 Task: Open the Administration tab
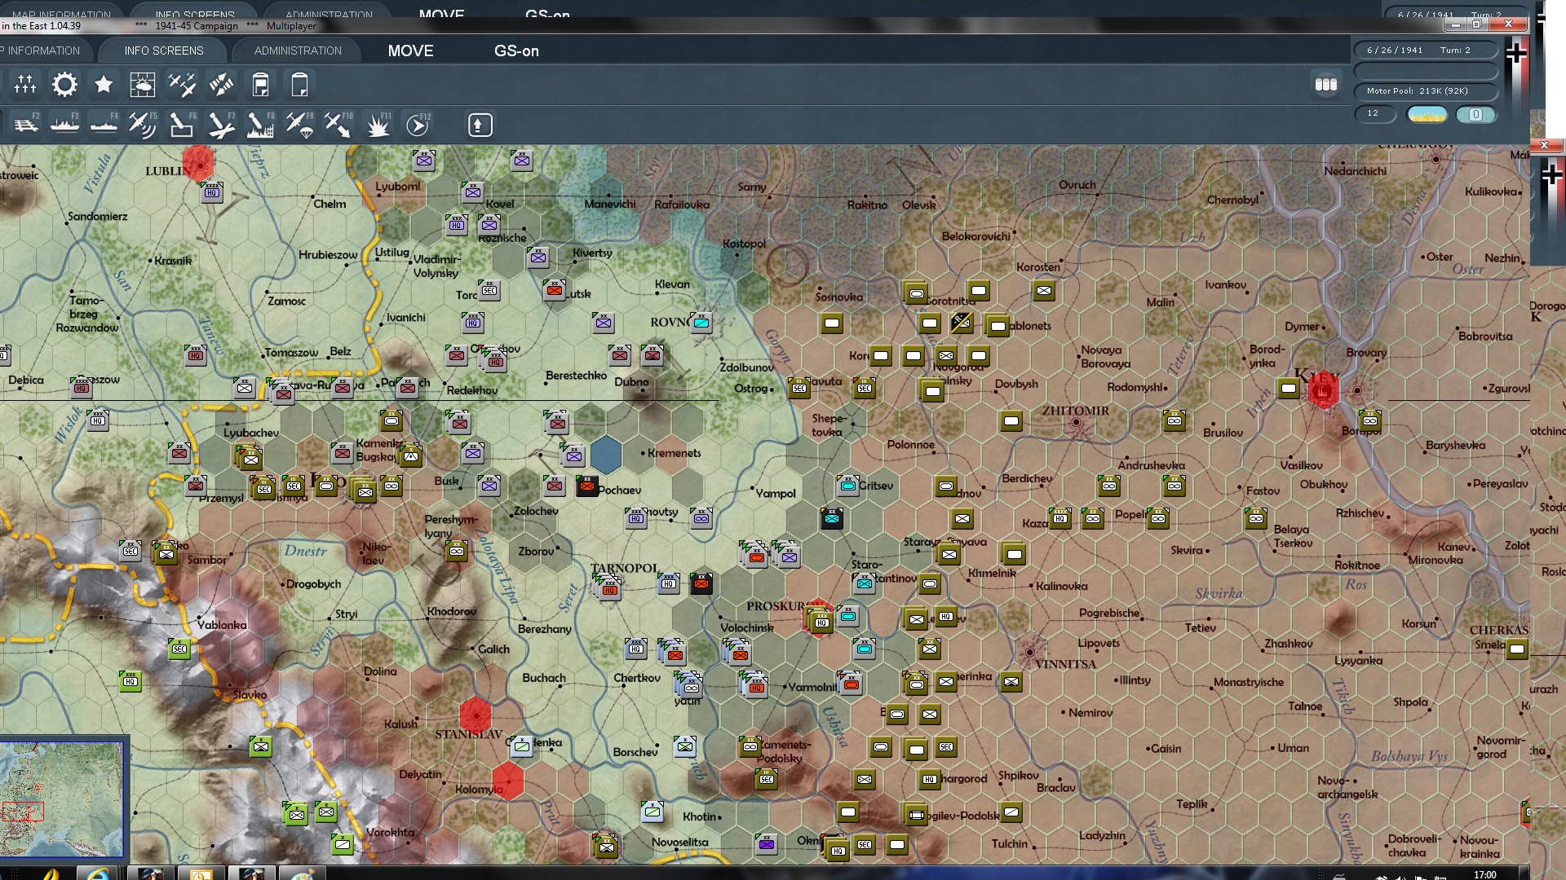pyautogui.click(x=298, y=51)
